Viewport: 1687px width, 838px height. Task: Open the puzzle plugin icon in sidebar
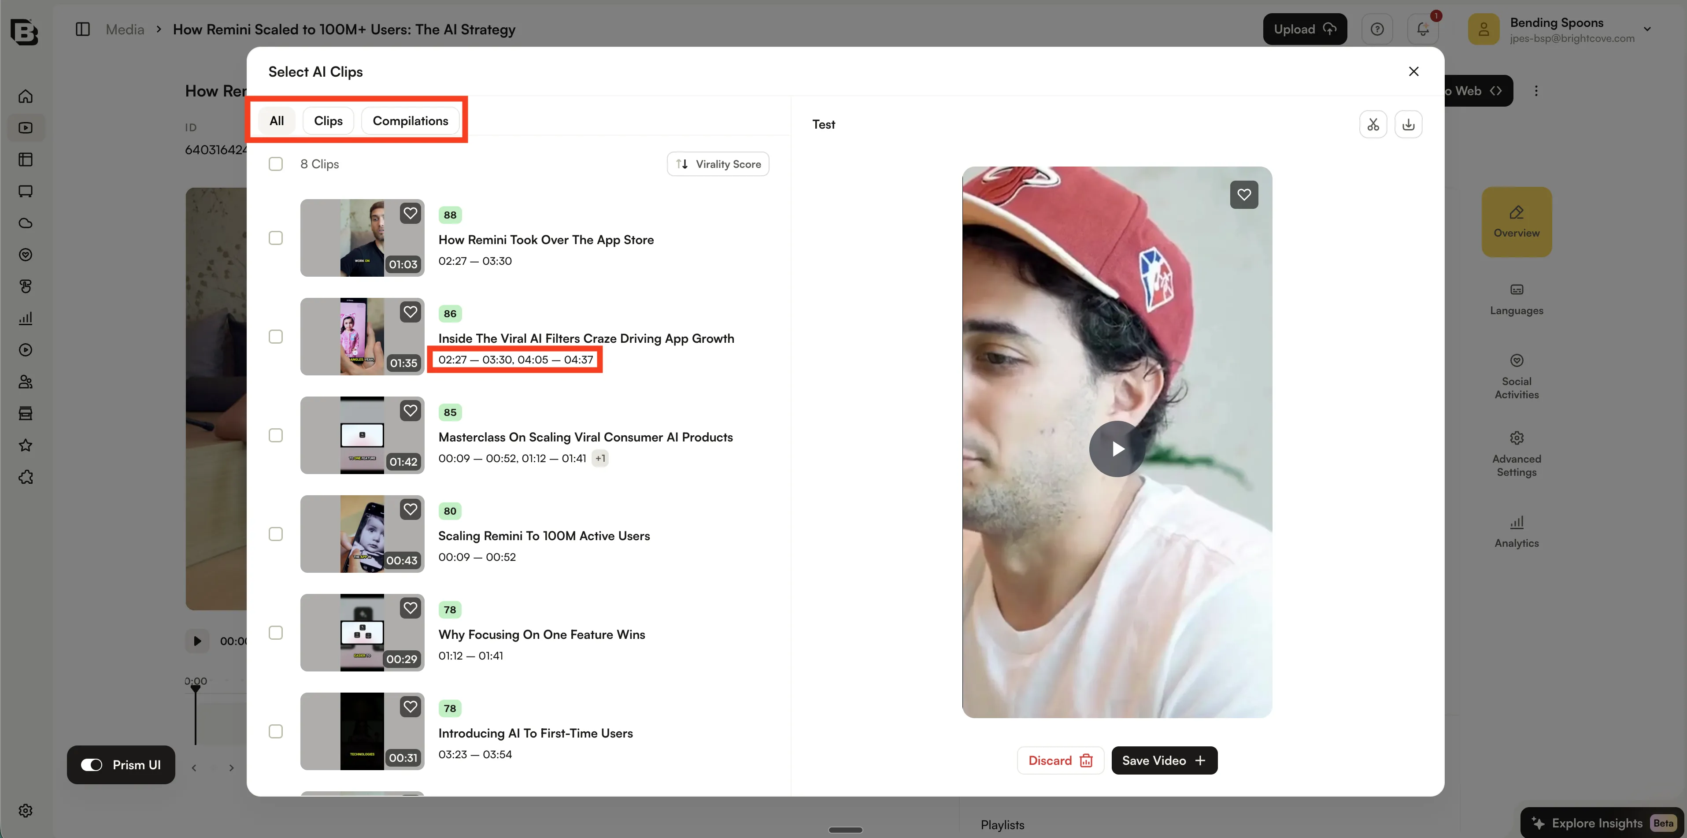(x=26, y=477)
